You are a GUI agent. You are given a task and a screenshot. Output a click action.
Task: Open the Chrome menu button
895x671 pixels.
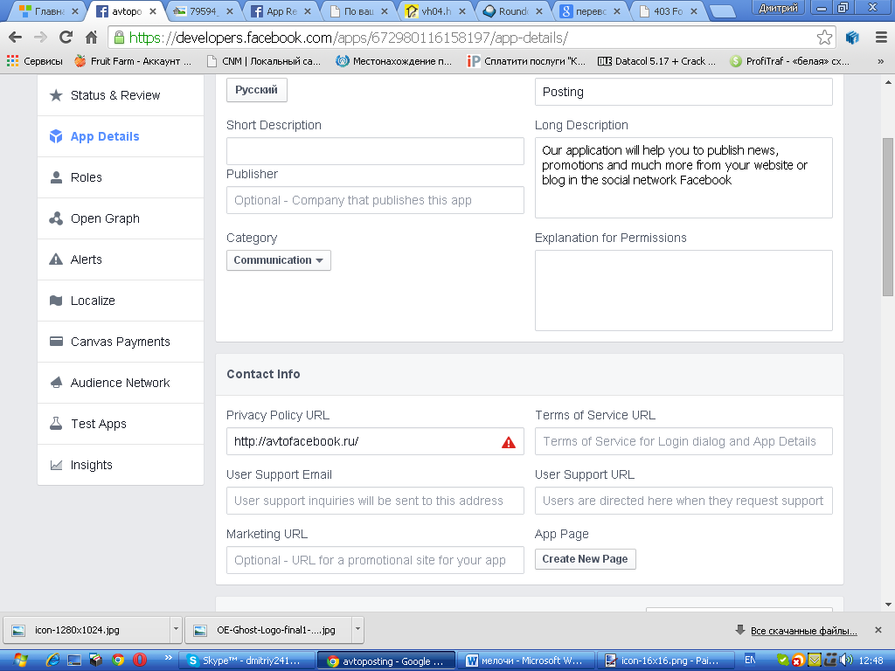[881, 38]
